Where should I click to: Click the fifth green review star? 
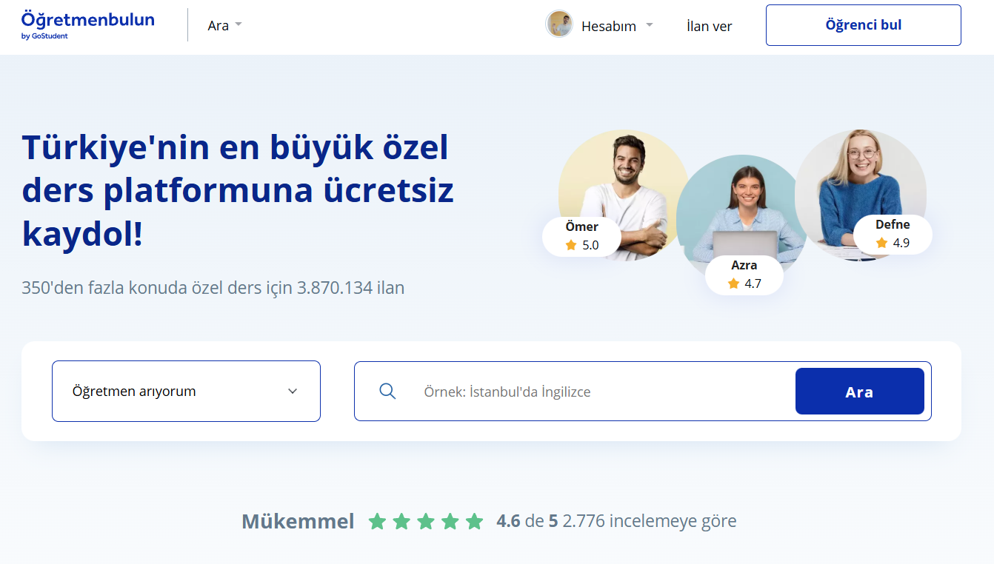coord(475,522)
